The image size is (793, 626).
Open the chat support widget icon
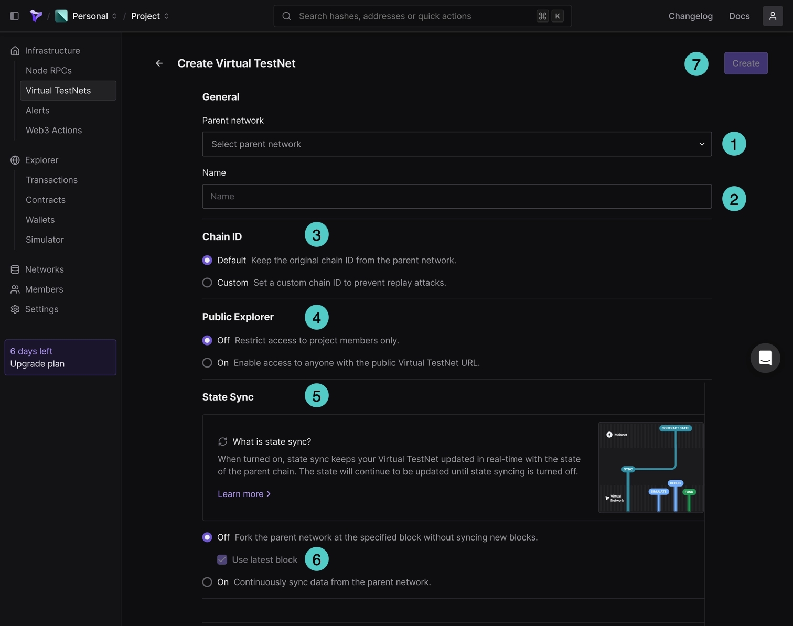tap(765, 358)
